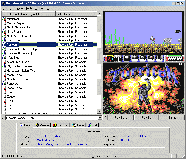Click the icon beside City Bomber [Preview]
186x159 pixels.
coord(4,66)
